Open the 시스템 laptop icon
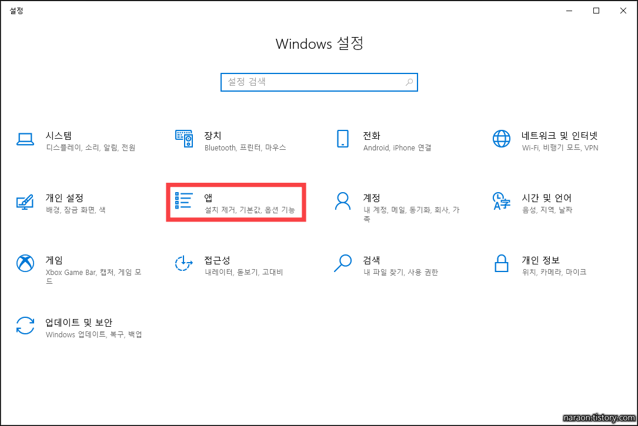638x426 pixels. 25,139
